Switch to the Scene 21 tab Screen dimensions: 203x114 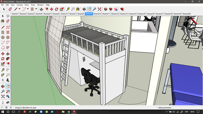(x=64, y=14)
